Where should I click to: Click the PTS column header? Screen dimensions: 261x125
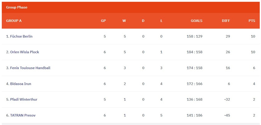point(252,21)
